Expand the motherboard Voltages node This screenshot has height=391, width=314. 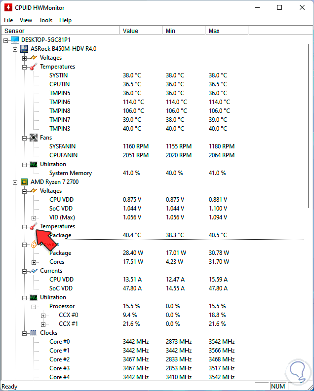point(24,58)
